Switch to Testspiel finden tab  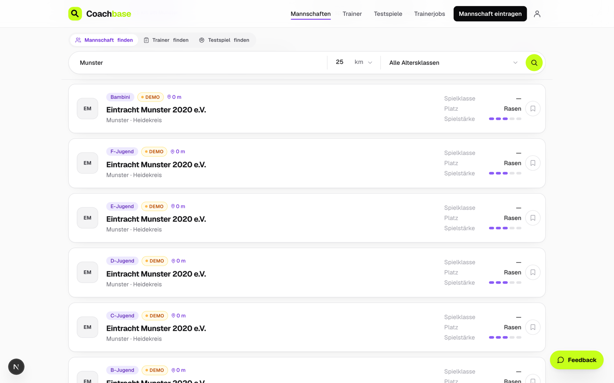pos(224,40)
